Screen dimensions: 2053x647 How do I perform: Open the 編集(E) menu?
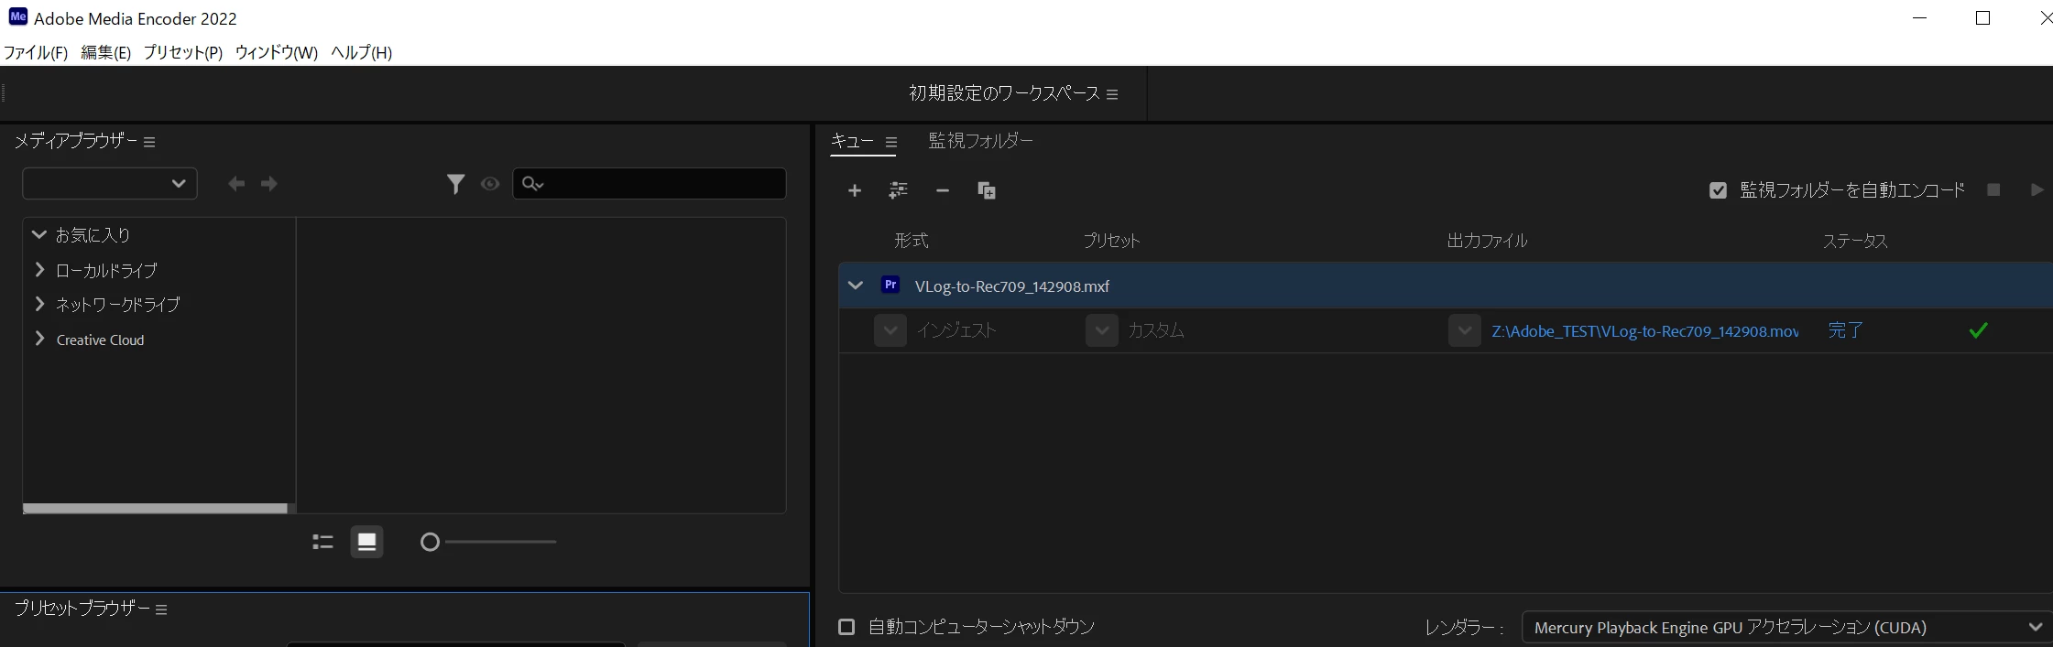click(105, 52)
